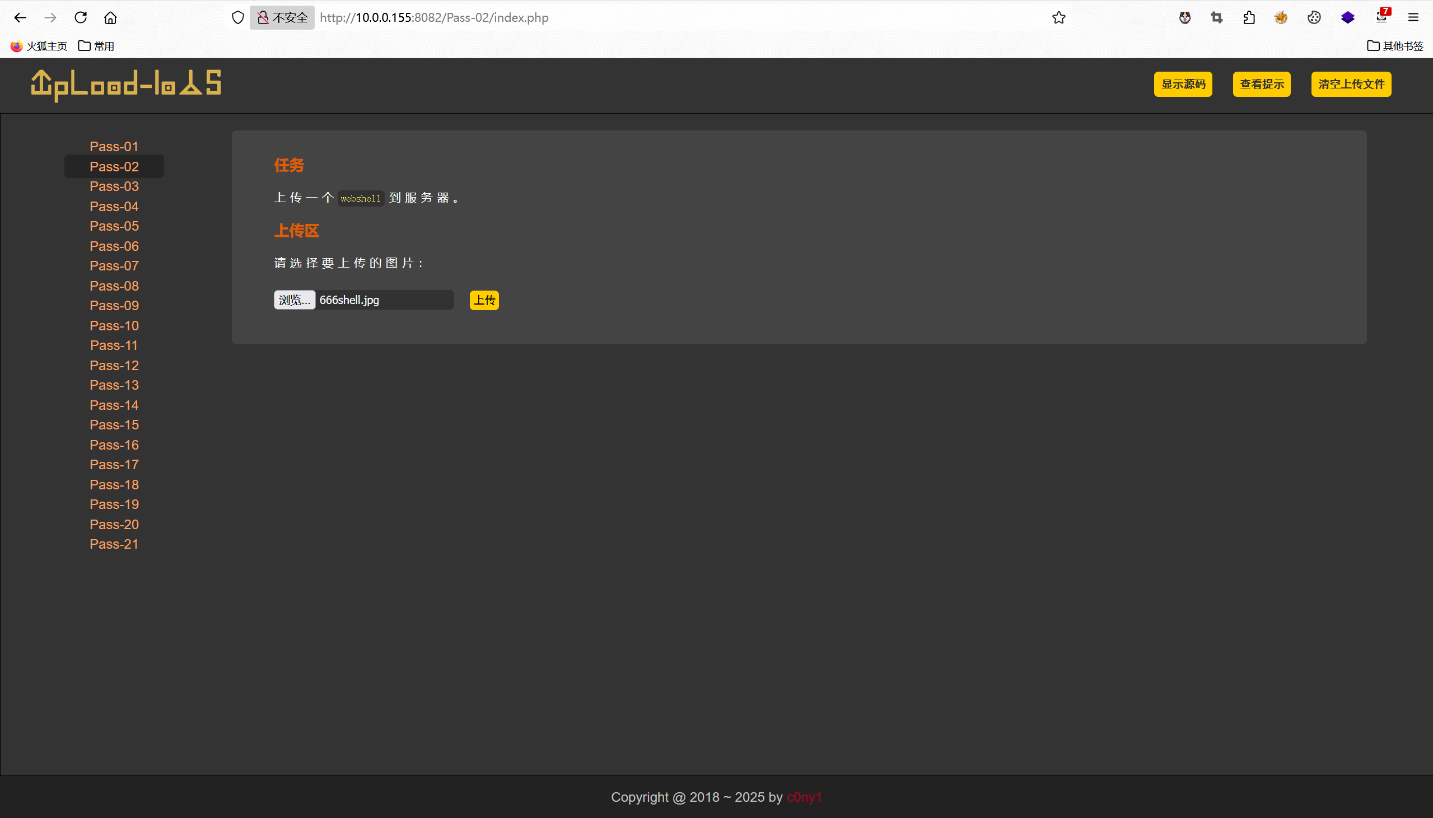This screenshot has width=1433, height=818.
Task: Expand the 其他书签 bookmarks folder
Action: coord(1395,46)
